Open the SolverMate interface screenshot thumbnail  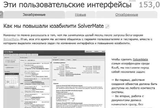[54, 79]
